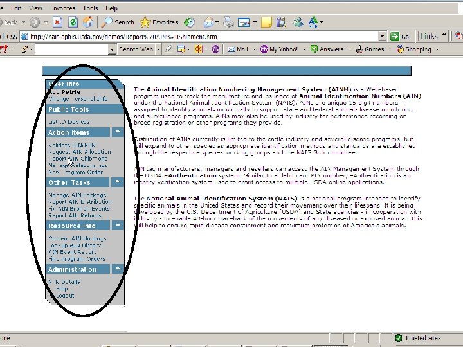Click the green Refresh icon
The height and width of the screenshot is (347, 463).
click(73, 22)
